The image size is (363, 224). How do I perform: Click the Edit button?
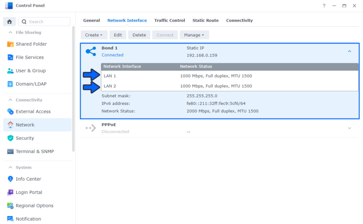tap(118, 35)
